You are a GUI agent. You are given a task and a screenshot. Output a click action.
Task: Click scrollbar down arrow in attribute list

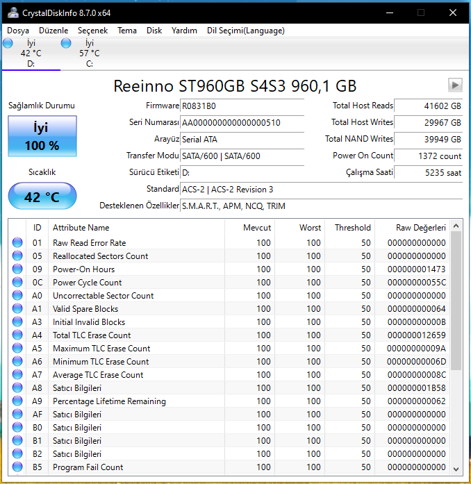(456, 468)
